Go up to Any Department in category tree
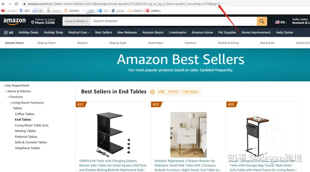 tap(17, 86)
